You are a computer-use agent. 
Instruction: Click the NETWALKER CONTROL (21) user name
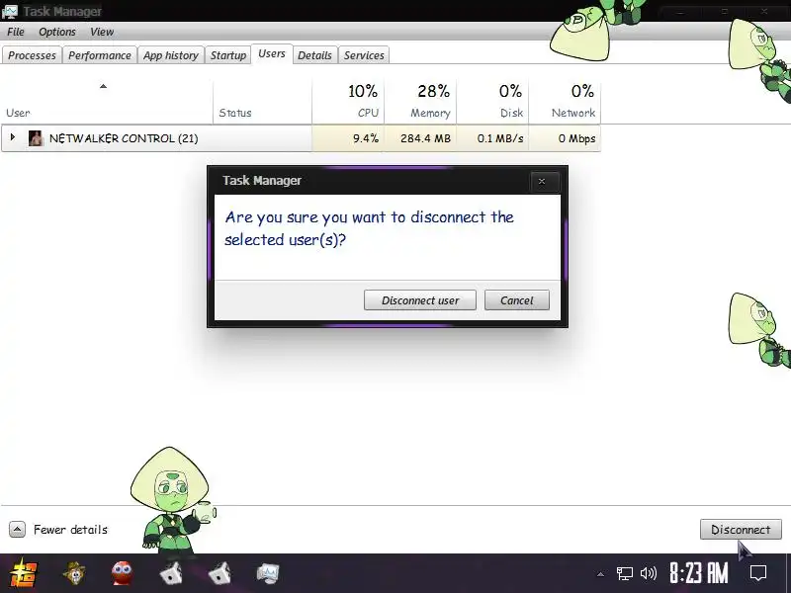tap(124, 138)
